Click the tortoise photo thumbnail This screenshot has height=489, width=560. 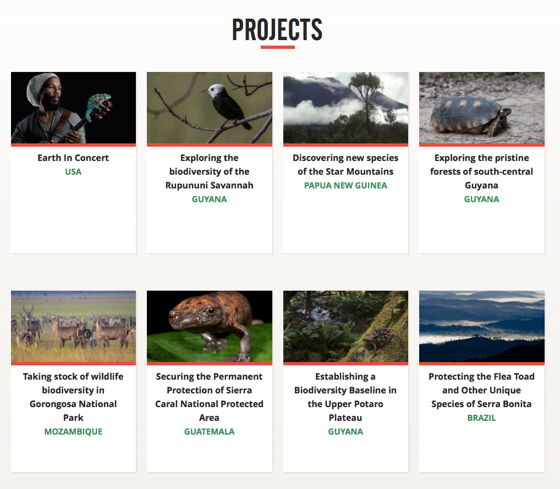pos(481,108)
